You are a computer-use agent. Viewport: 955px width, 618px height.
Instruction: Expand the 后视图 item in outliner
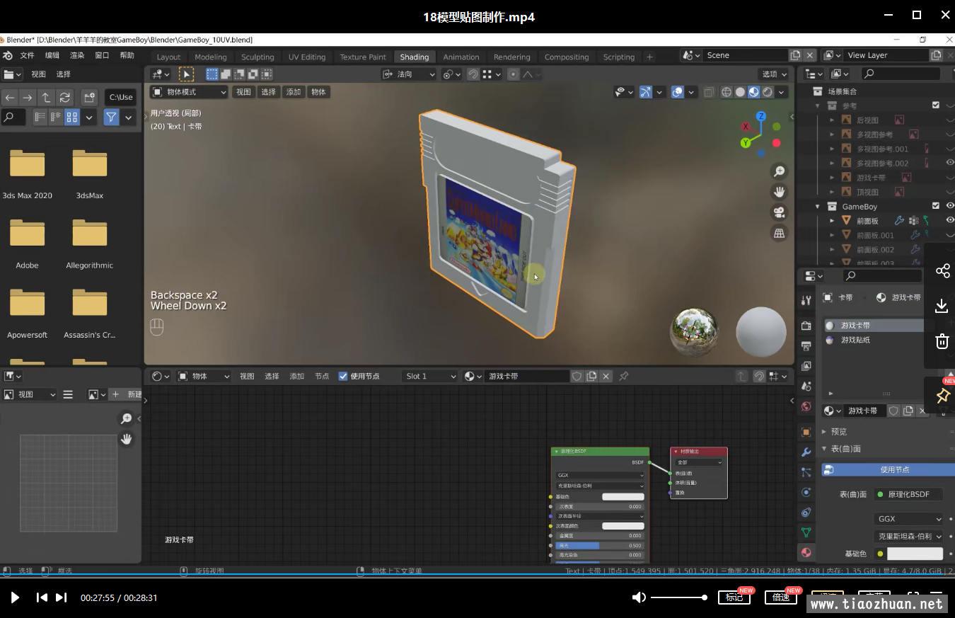point(832,120)
